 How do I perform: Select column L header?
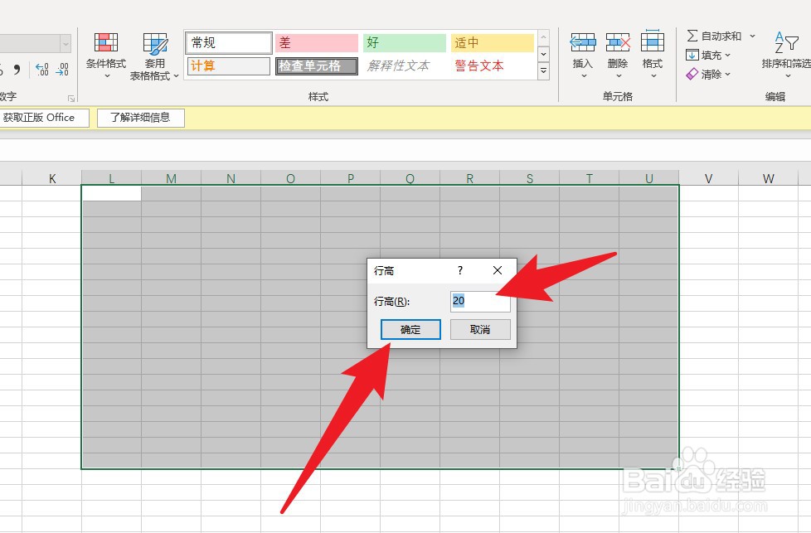click(x=111, y=178)
